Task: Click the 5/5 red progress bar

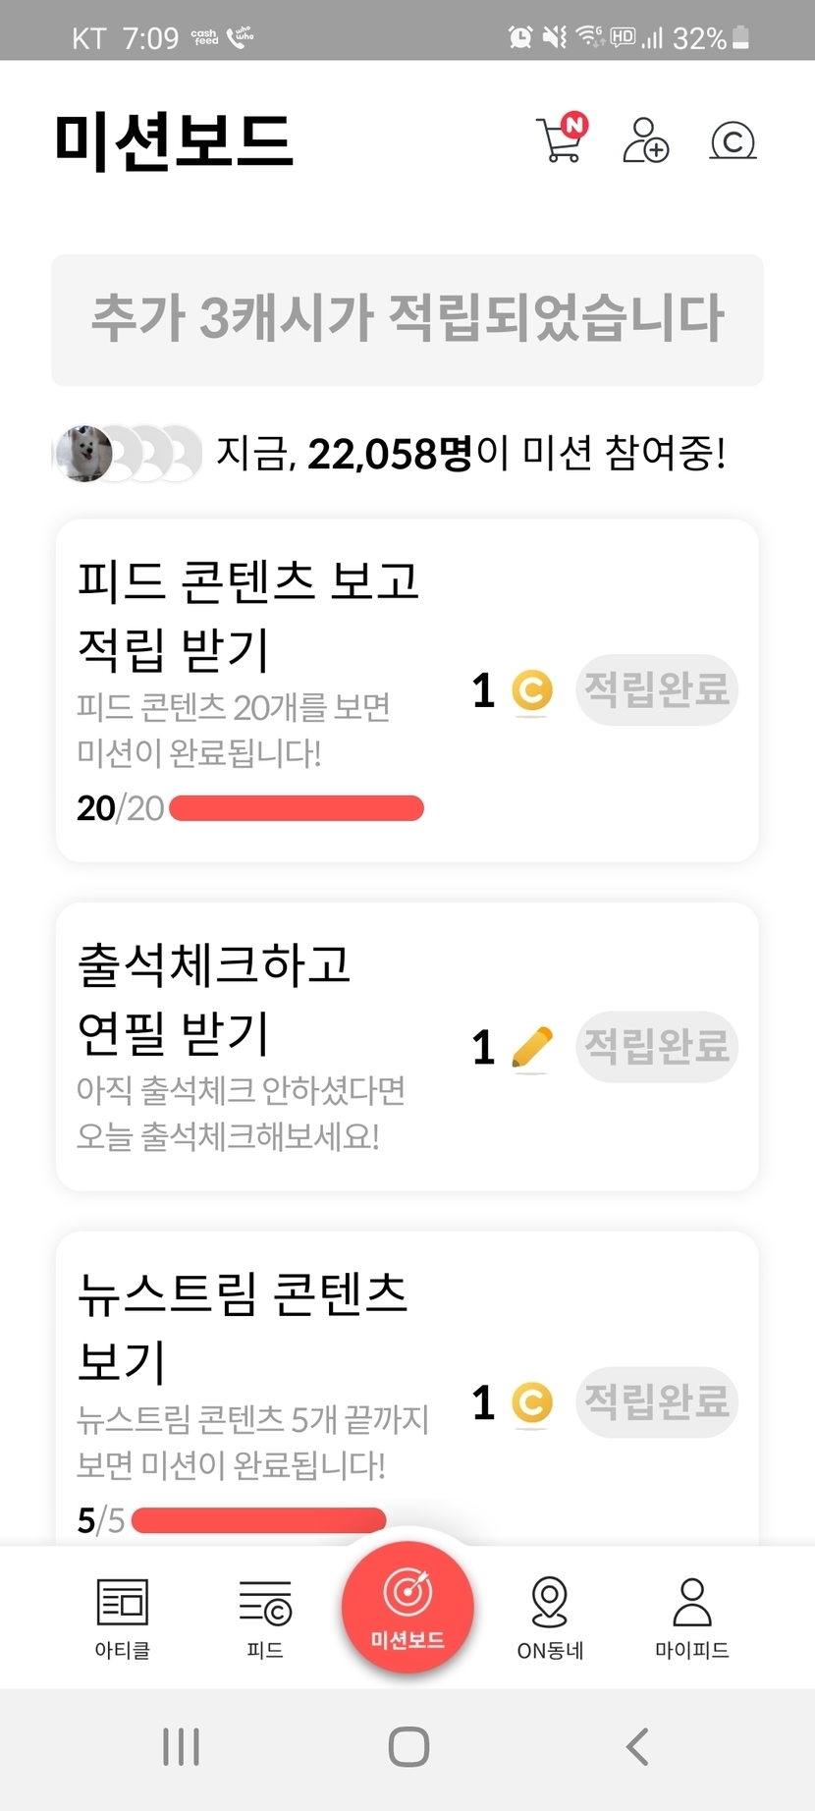Action: click(x=258, y=1520)
